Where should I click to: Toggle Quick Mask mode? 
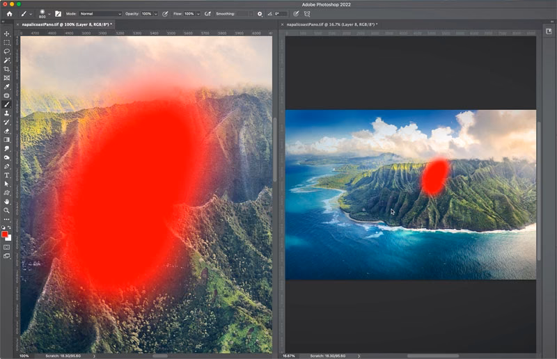(x=6, y=247)
